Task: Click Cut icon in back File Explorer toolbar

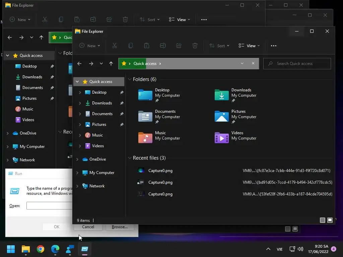Action: click(45, 20)
